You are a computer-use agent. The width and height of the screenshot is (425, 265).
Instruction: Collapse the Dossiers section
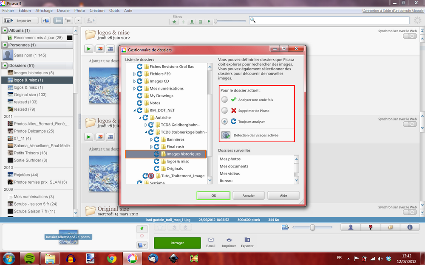point(5,65)
